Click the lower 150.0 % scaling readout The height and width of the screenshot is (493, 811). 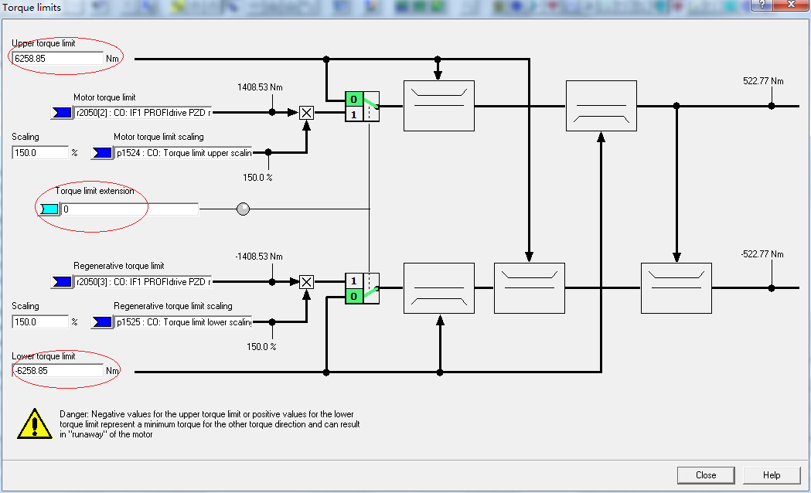pos(261,346)
